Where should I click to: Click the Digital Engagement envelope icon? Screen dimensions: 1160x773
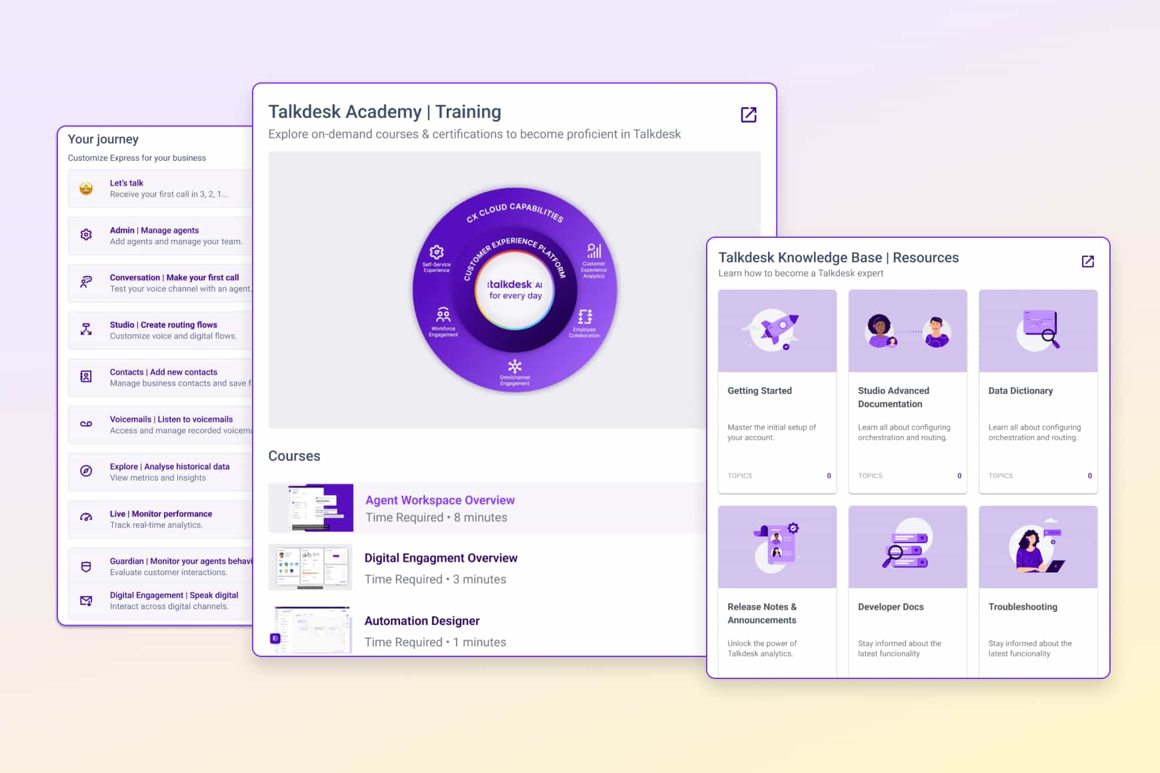[85, 600]
